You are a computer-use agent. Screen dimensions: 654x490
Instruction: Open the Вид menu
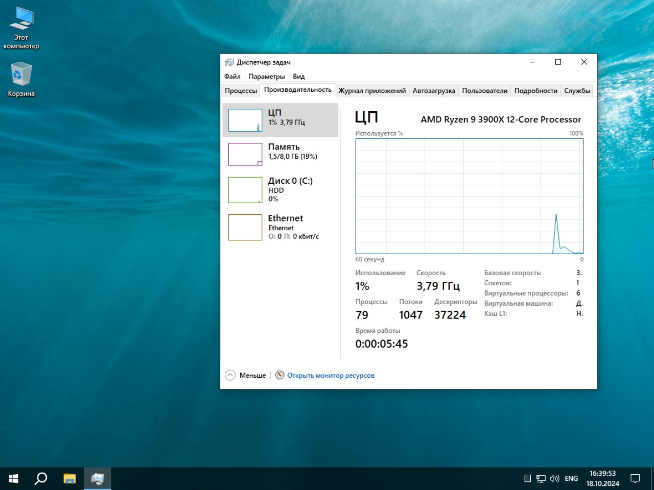coord(299,77)
